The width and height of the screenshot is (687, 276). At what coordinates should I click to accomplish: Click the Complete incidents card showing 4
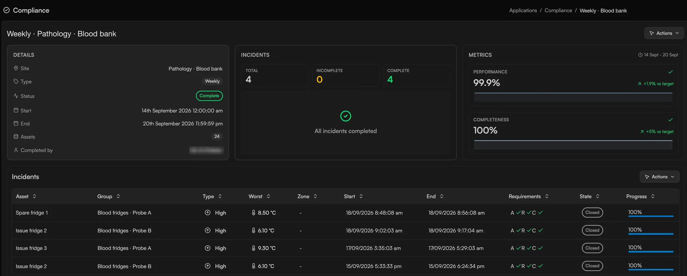click(416, 76)
